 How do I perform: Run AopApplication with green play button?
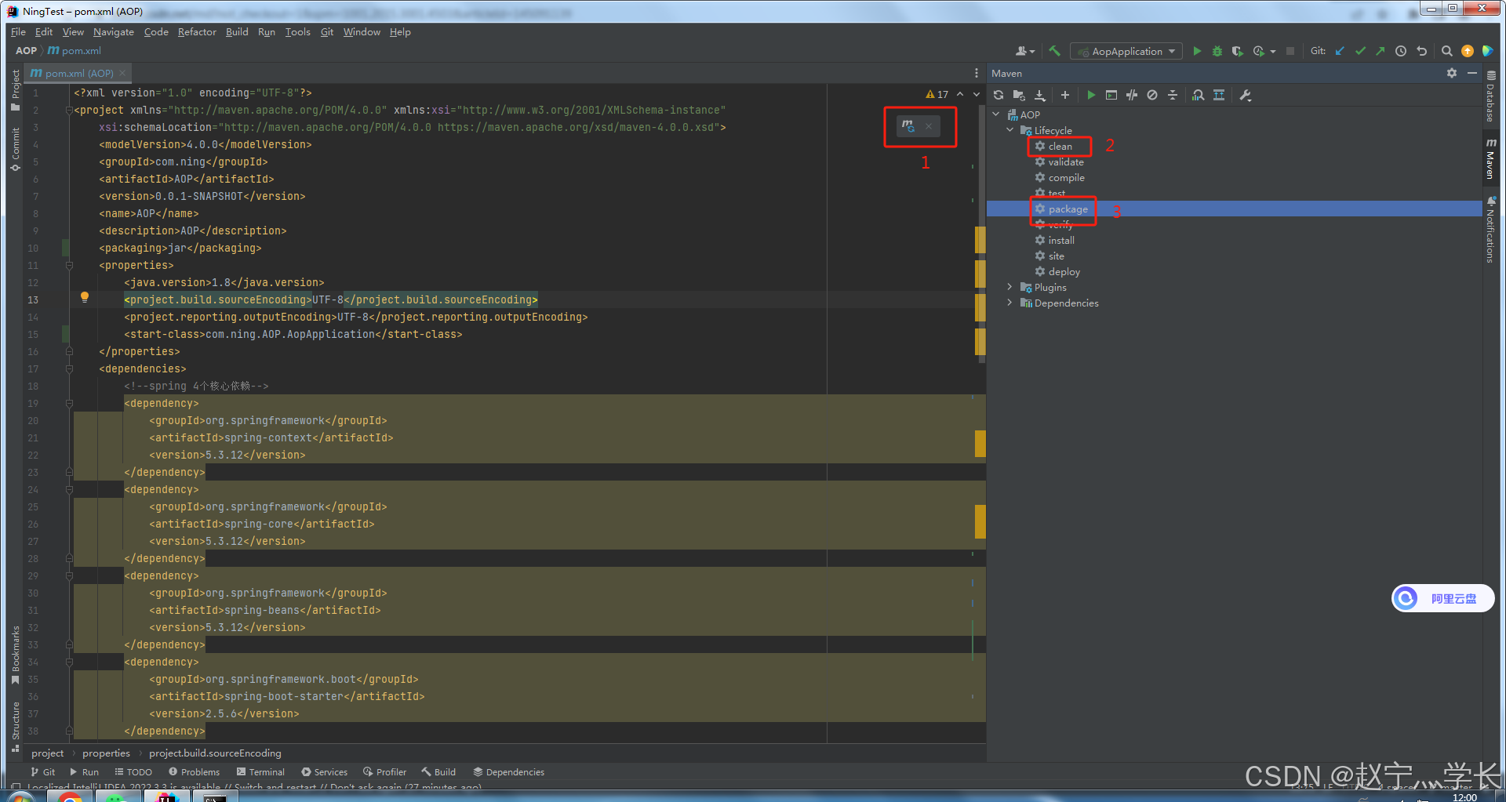1197,51
